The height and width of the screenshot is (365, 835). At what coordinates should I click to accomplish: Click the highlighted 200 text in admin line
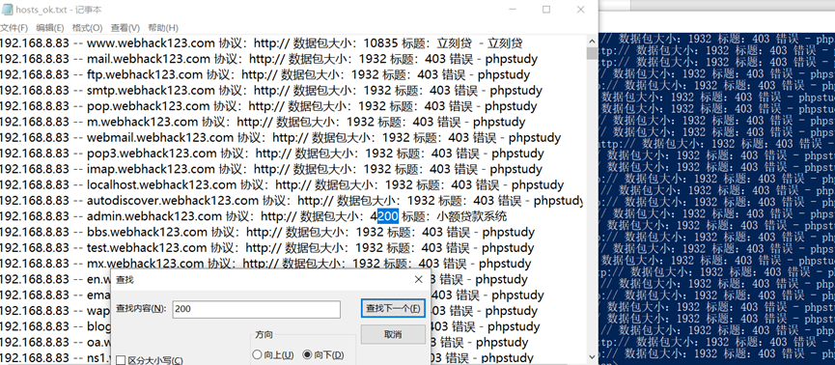[388, 217]
